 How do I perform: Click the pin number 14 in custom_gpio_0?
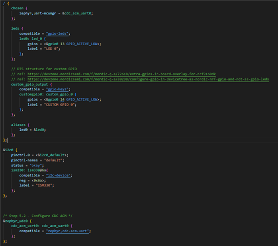tap(62, 99)
